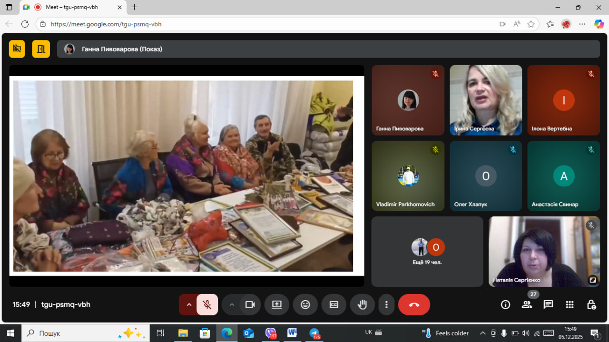This screenshot has height=342, width=609.
Task: Open the More options three-dot menu
Action: 387,305
